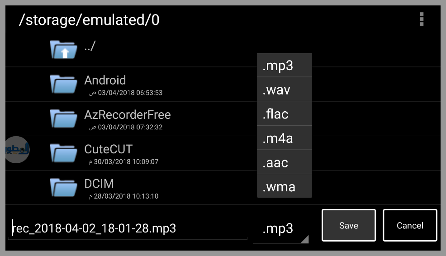Click the AzRecorderFree folder icon
The width and height of the screenshot is (446, 256).
click(x=64, y=118)
